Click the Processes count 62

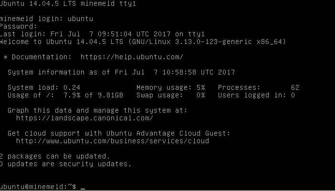point(294,87)
